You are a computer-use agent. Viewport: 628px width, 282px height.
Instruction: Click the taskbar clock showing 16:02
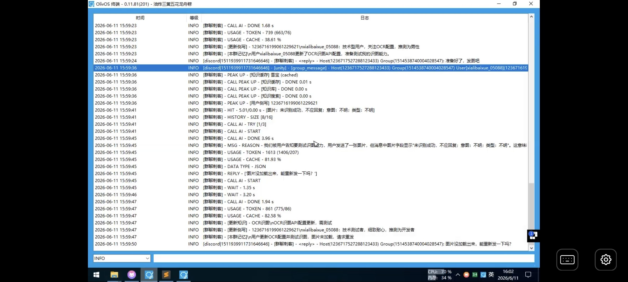(x=508, y=275)
